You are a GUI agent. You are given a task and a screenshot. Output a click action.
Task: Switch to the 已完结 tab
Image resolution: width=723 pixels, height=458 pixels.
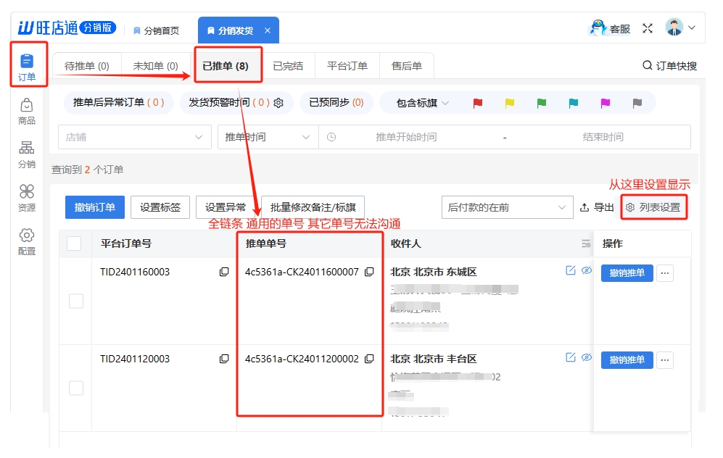pos(288,66)
